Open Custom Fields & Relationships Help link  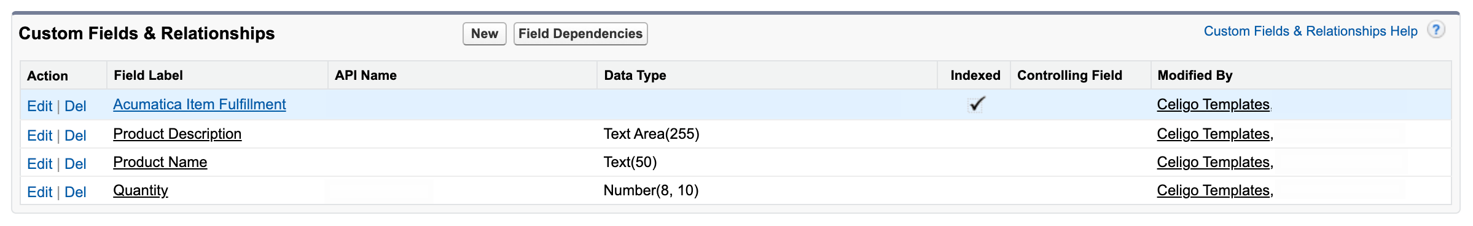click(x=1310, y=31)
